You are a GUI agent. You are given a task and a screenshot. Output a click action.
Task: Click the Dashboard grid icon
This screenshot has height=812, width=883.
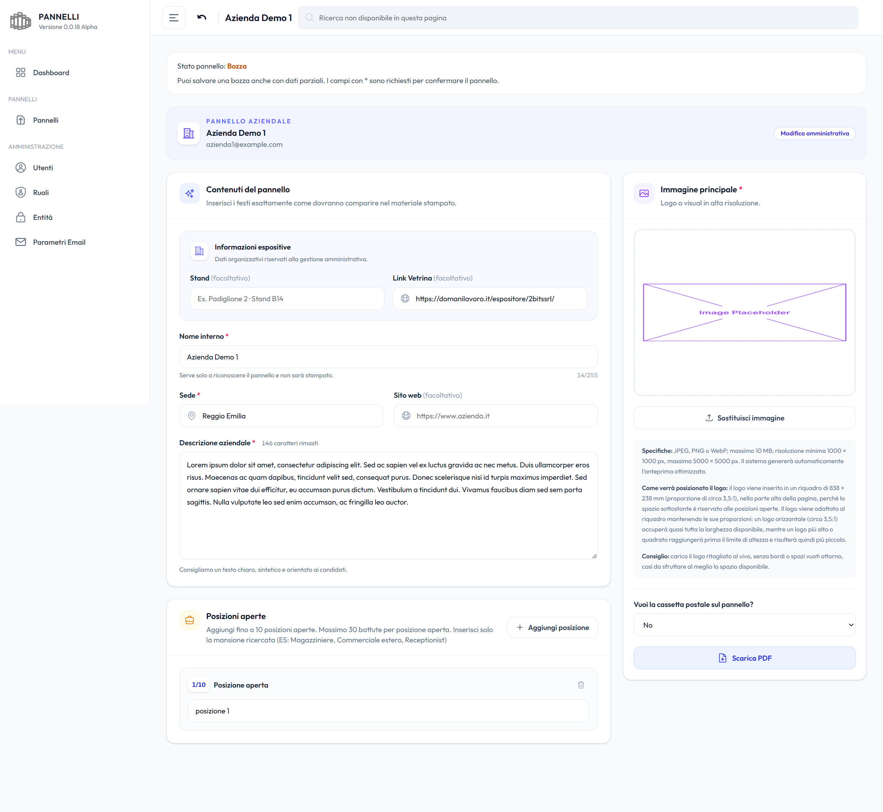coord(21,72)
